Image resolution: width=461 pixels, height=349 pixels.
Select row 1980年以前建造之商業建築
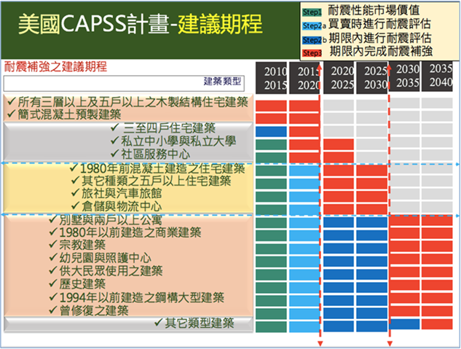(125, 232)
